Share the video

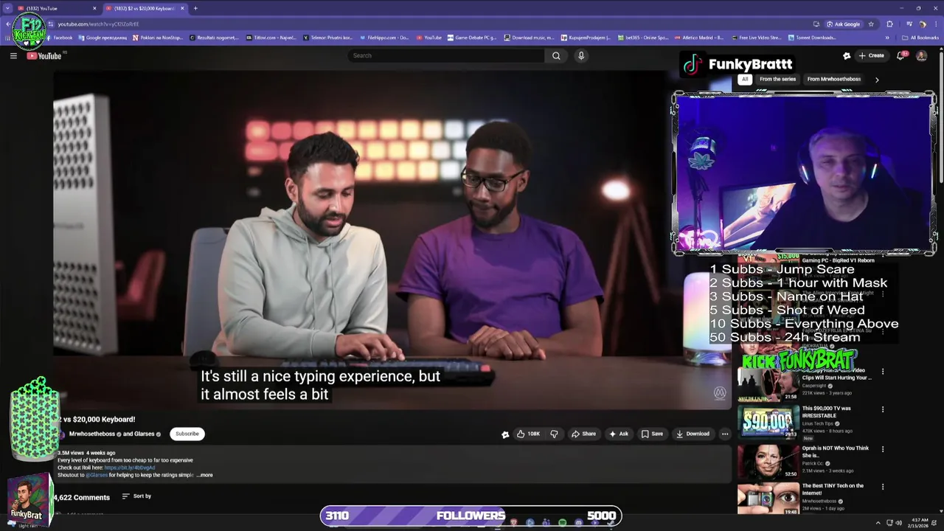583,434
